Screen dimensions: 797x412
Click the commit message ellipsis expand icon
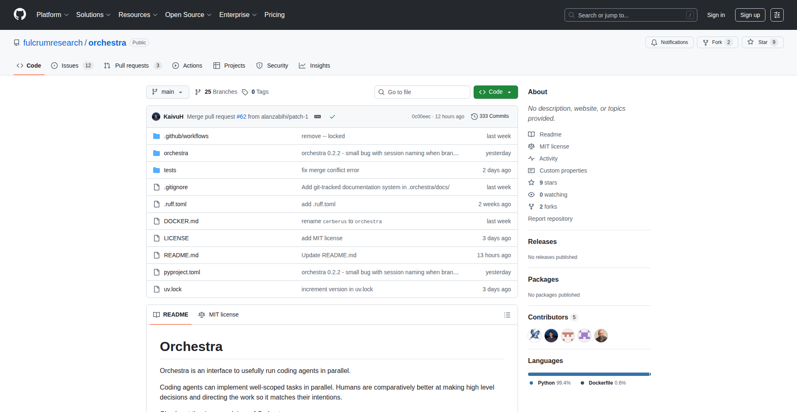point(318,117)
